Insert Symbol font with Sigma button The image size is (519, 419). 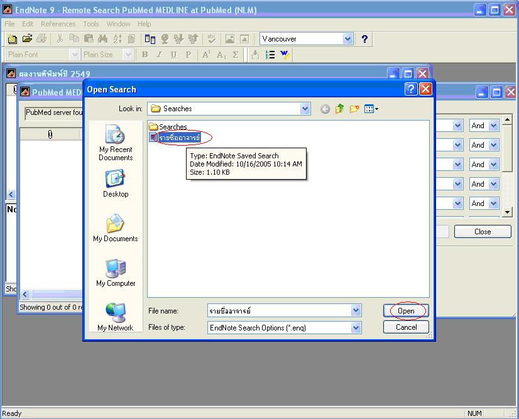tap(236, 55)
